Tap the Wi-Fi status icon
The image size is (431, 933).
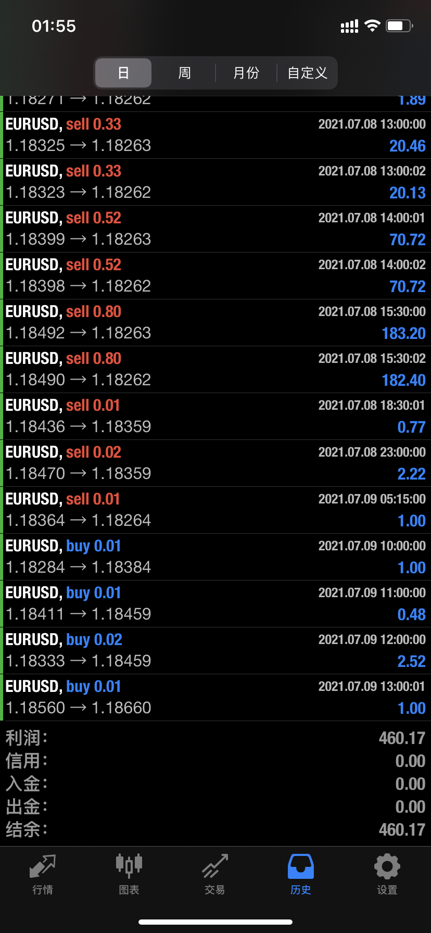pyautogui.click(x=372, y=26)
